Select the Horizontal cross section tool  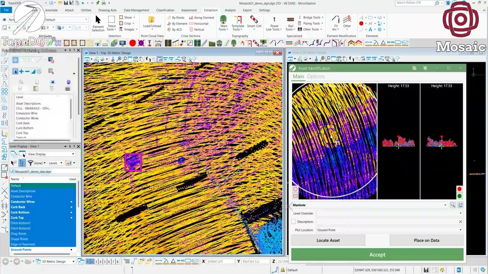point(199,24)
